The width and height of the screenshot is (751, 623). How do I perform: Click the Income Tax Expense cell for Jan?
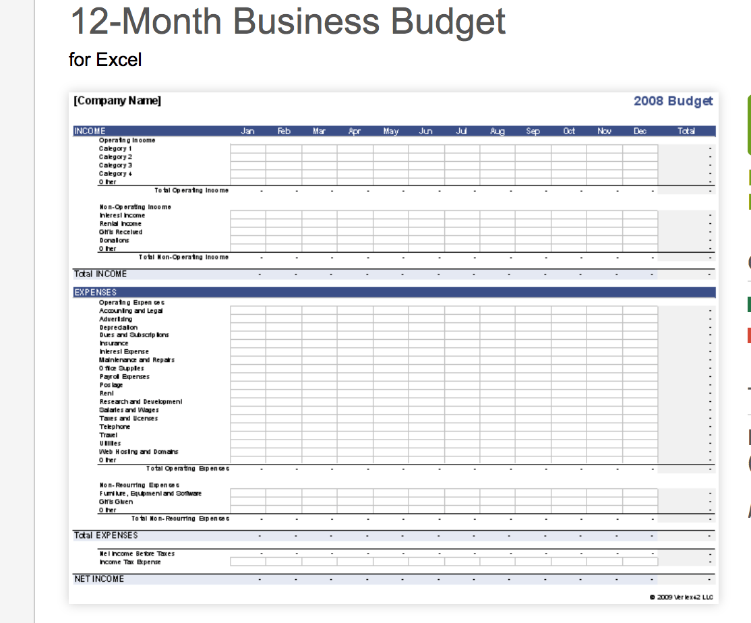pyautogui.click(x=248, y=562)
